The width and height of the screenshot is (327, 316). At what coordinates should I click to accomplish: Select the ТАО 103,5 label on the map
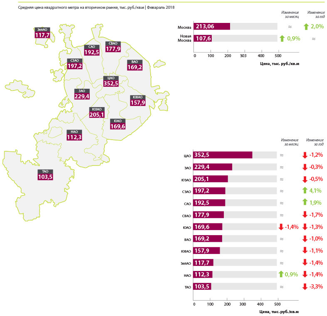tap(45, 175)
